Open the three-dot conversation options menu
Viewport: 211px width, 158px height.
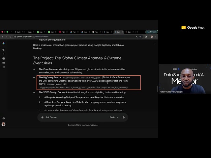click(x=154, y=44)
